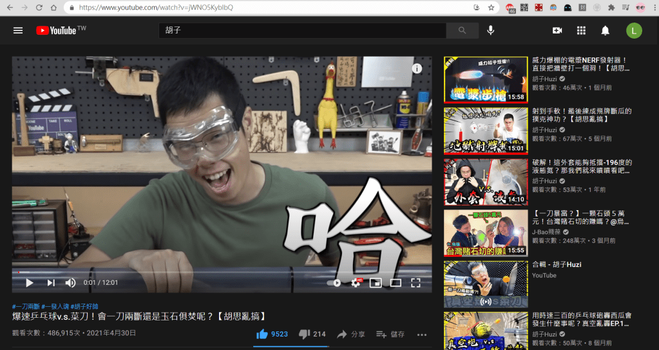Click the thumbs down dislike button
659x350 pixels.
click(305, 334)
